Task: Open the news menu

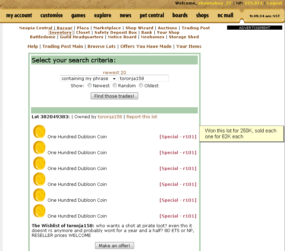Action: 125,16
